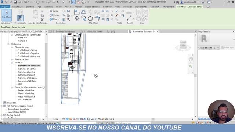
Task: Select Conexões de Esgoto schedule
Action: point(17,112)
